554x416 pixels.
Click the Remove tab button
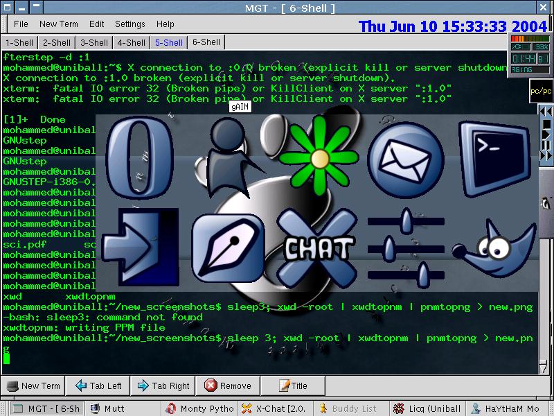coord(229,386)
